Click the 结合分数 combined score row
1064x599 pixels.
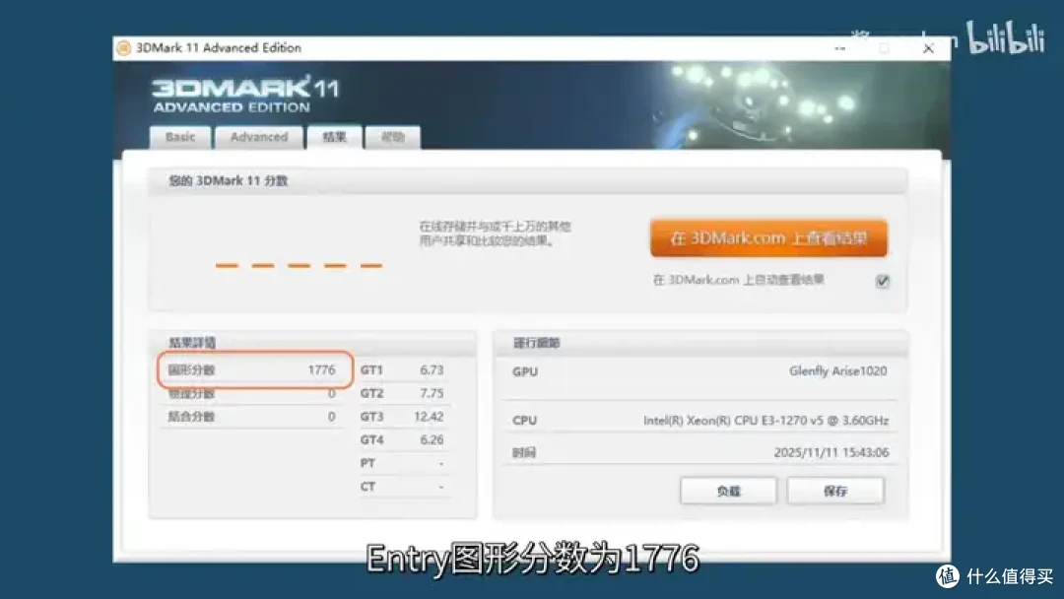(251, 417)
